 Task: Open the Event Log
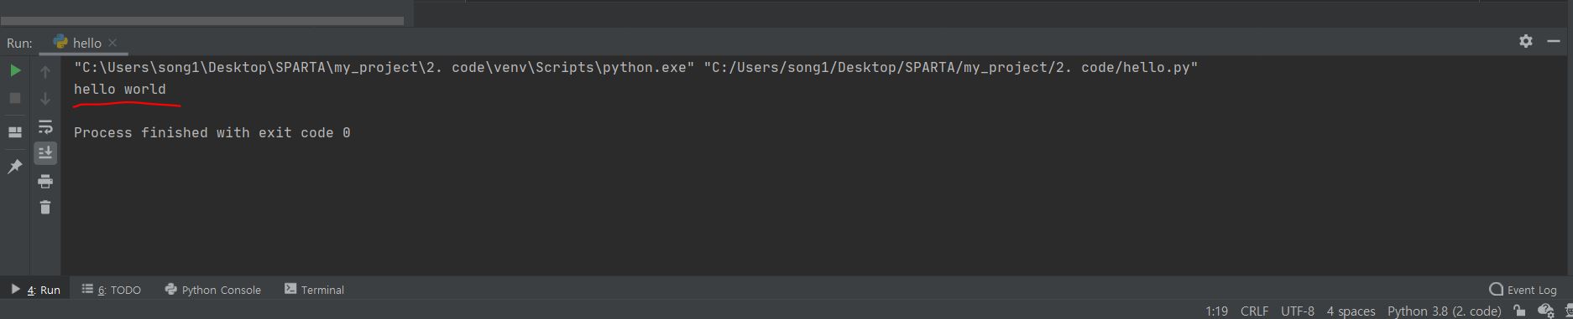tap(1523, 290)
